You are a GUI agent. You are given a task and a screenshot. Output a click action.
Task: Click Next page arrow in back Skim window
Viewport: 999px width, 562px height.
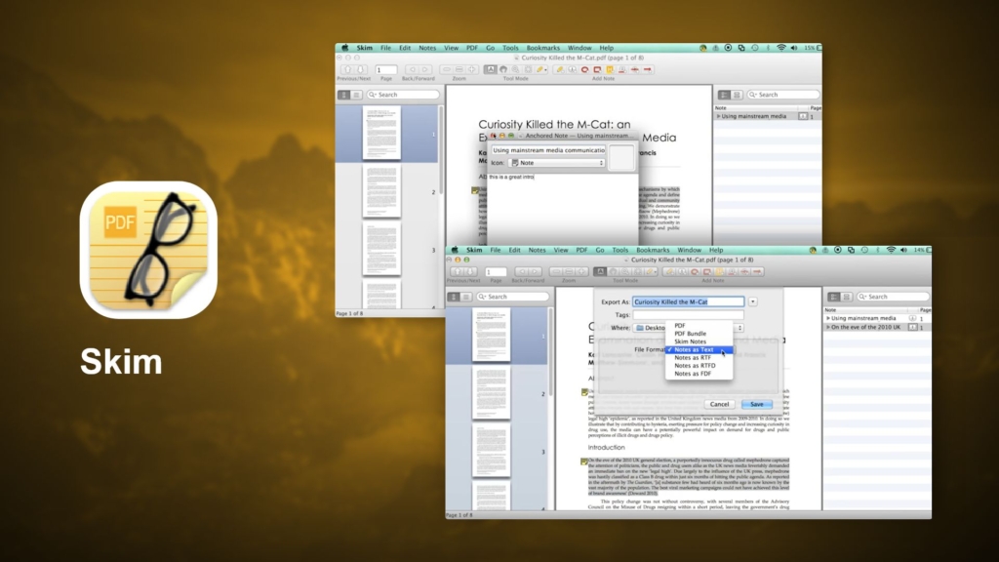point(360,69)
